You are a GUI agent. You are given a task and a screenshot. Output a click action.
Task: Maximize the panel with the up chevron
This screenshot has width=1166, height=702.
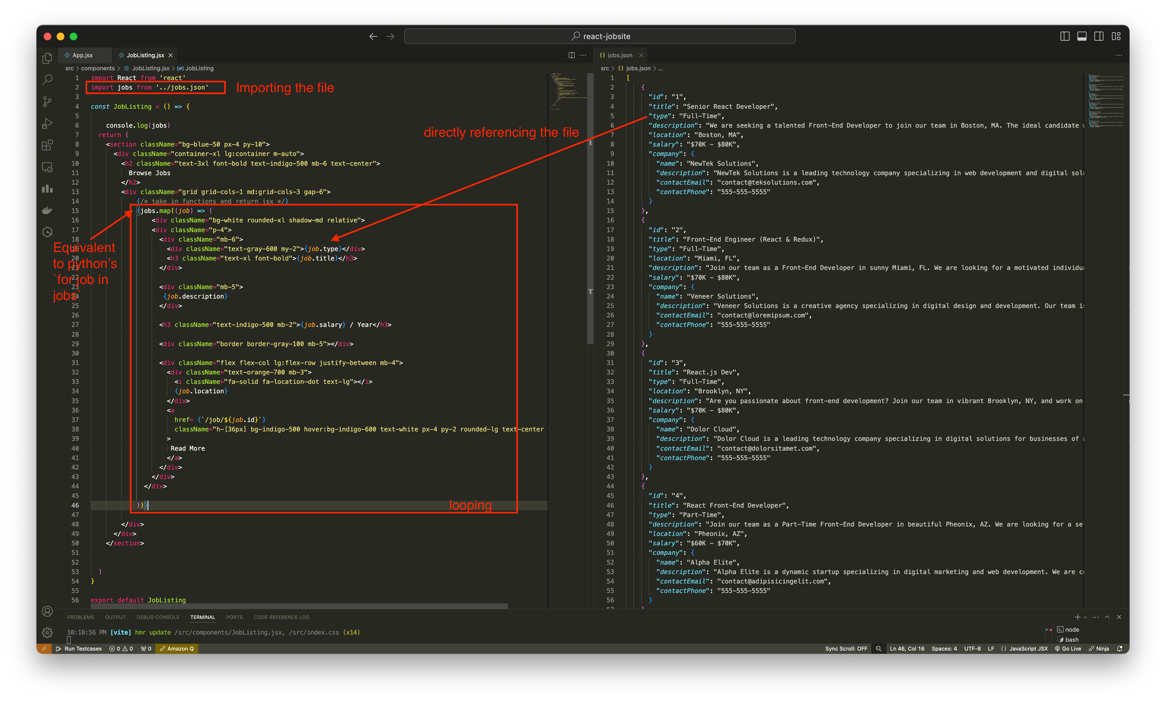pos(1107,617)
